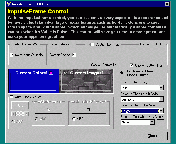Viewport: 176px width, 144px height.
Task: Click the Border Extensions! caption
Action: 62,44
